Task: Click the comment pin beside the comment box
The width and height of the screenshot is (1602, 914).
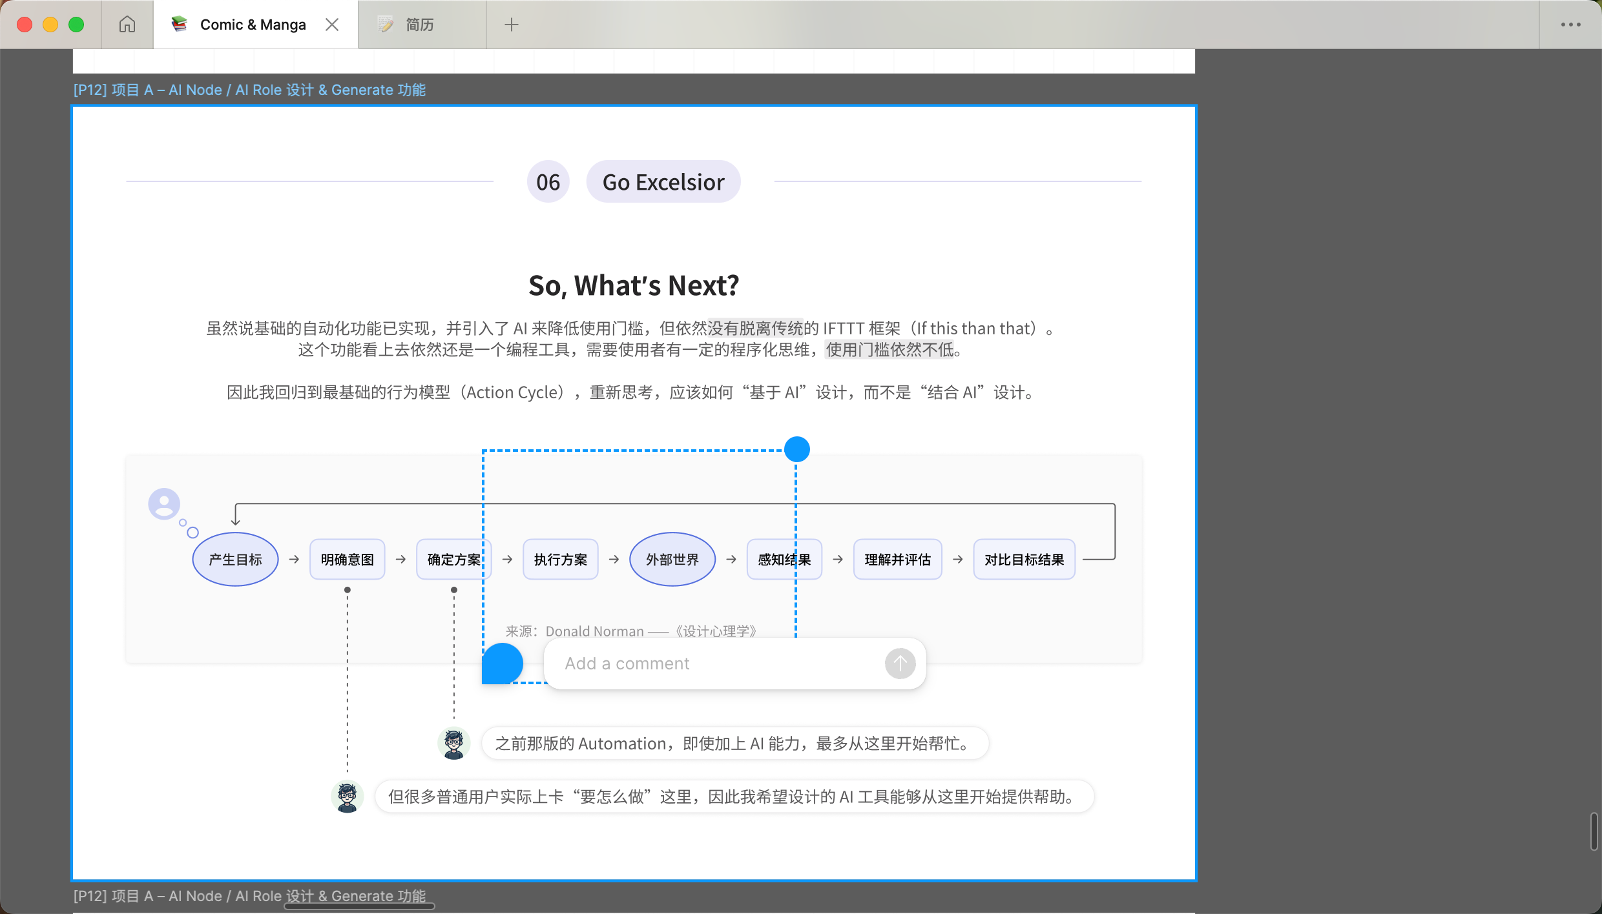Action: click(502, 664)
